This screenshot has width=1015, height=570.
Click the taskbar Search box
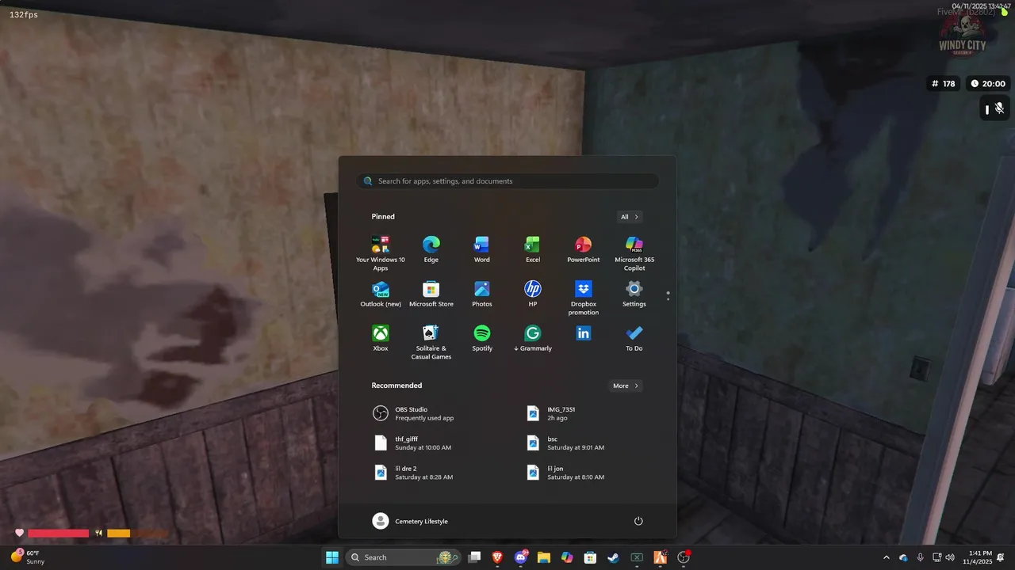404,557
